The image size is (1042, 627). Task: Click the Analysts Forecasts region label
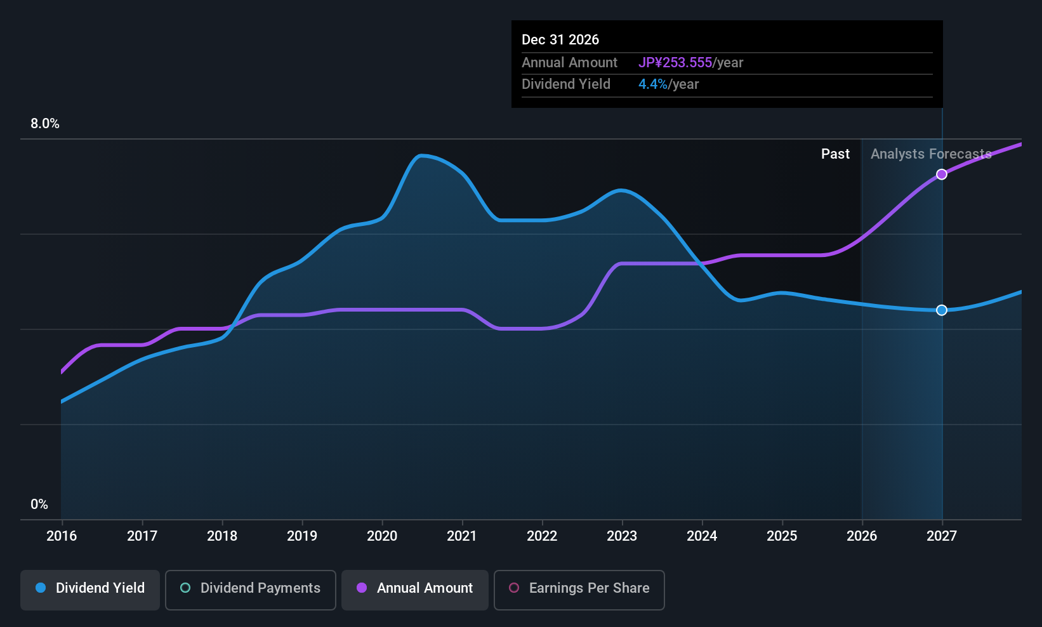tap(931, 154)
